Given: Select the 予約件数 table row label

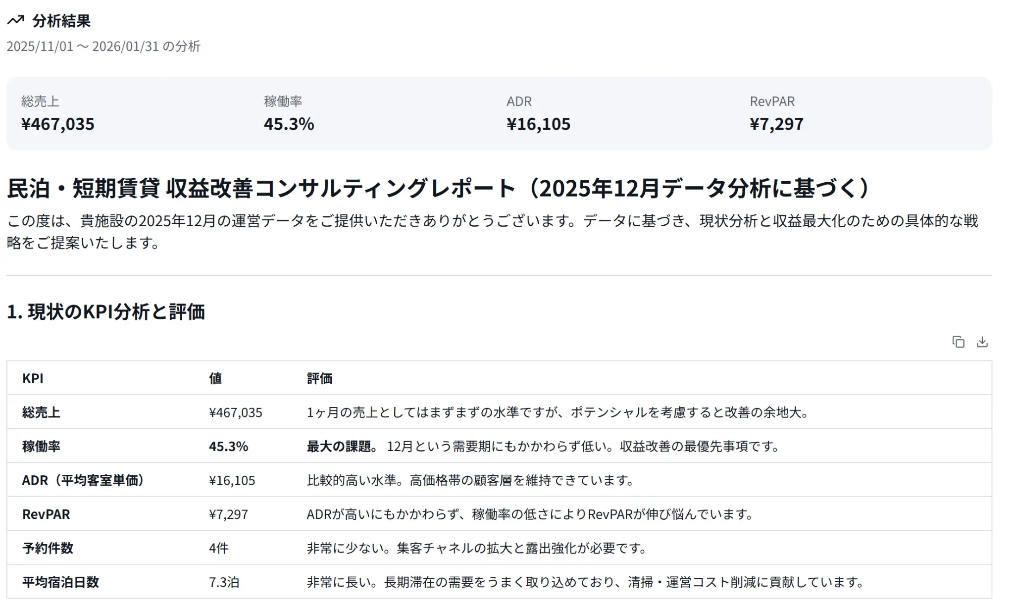Looking at the screenshot, I should (48, 548).
